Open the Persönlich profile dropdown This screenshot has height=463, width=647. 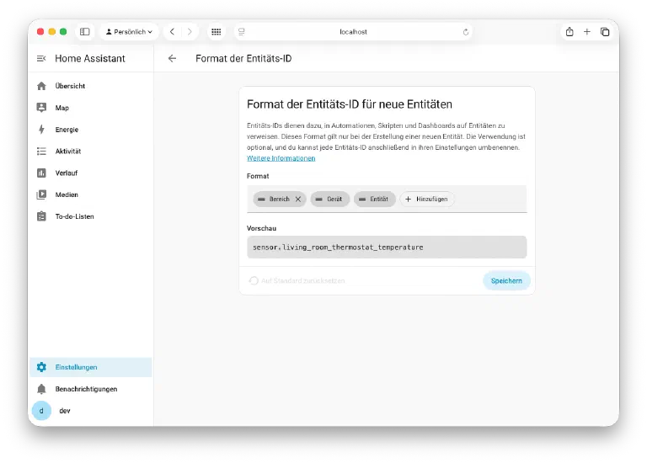[x=129, y=32]
